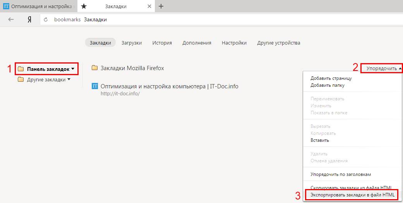Open the Другие устройства section
This screenshot has width=403, height=203.
pos(279,43)
